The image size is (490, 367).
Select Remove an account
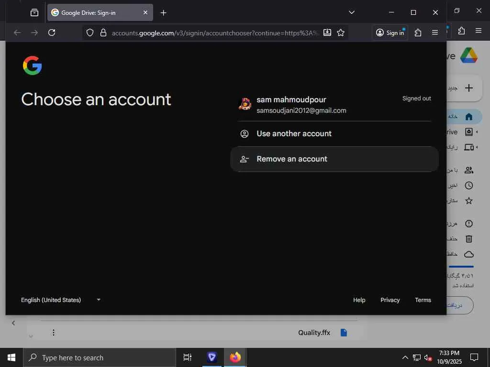click(334, 159)
